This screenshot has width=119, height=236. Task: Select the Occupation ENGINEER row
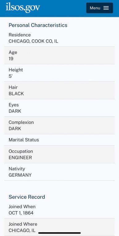point(59,154)
